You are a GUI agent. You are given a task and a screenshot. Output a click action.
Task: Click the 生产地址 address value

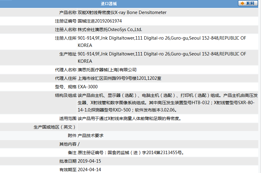point(162,58)
